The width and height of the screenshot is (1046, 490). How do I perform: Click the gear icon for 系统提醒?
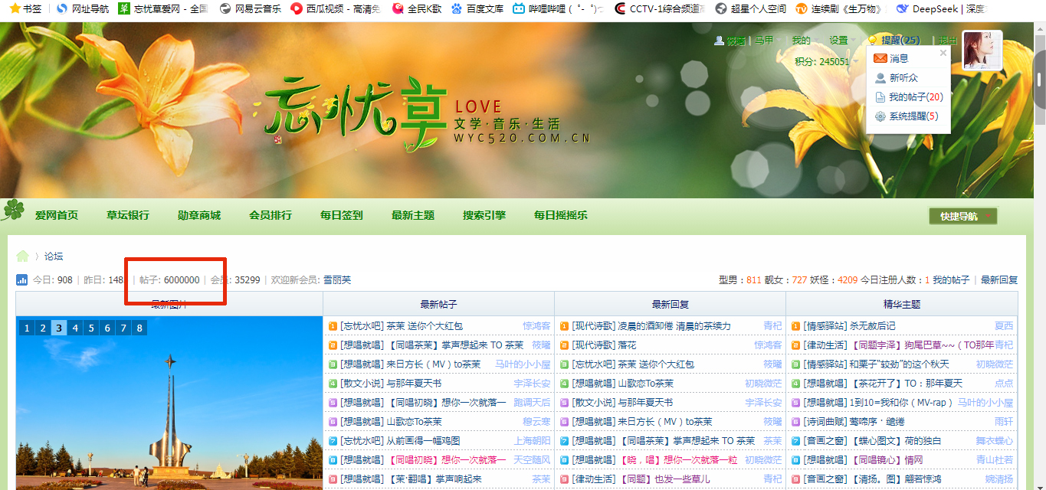tap(880, 116)
